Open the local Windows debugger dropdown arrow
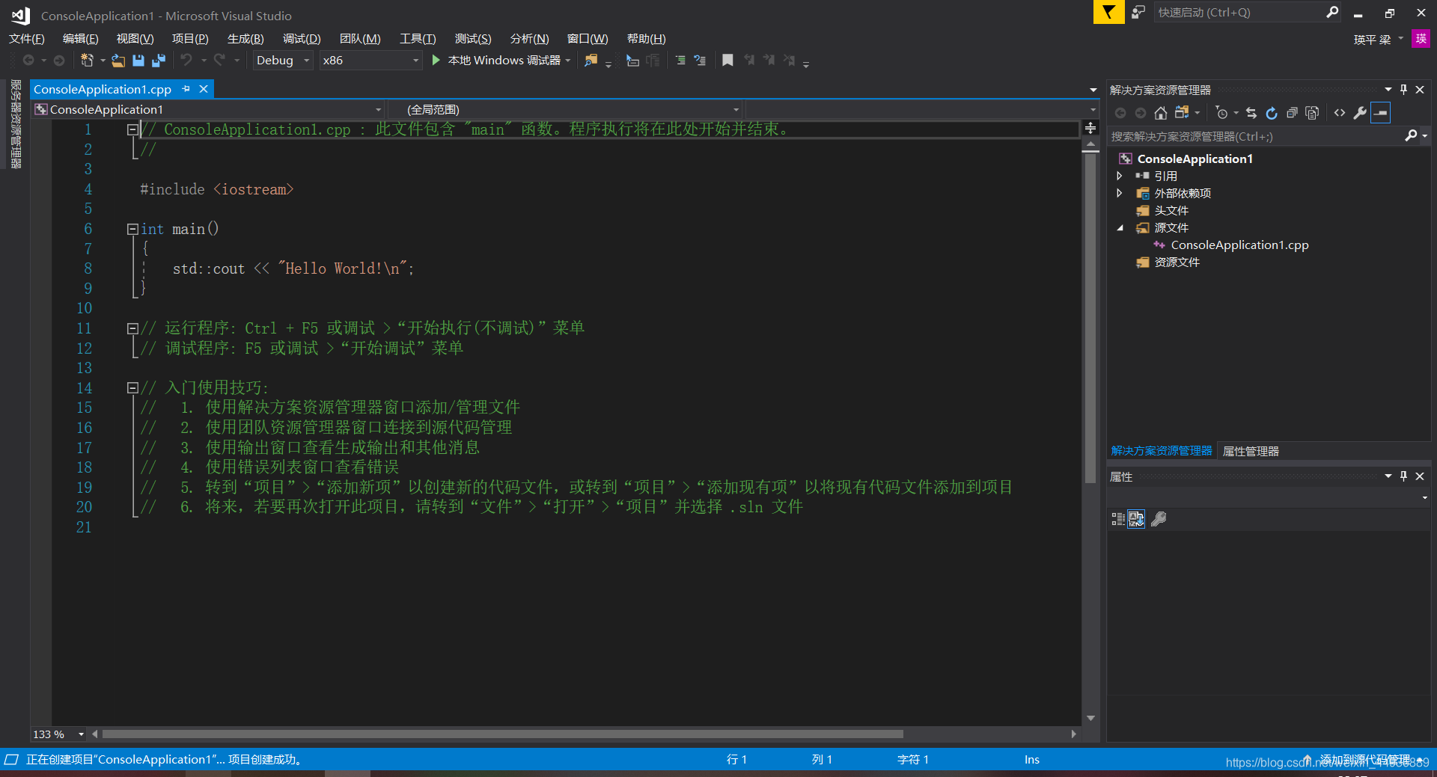 pyautogui.click(x=568, y=61)
